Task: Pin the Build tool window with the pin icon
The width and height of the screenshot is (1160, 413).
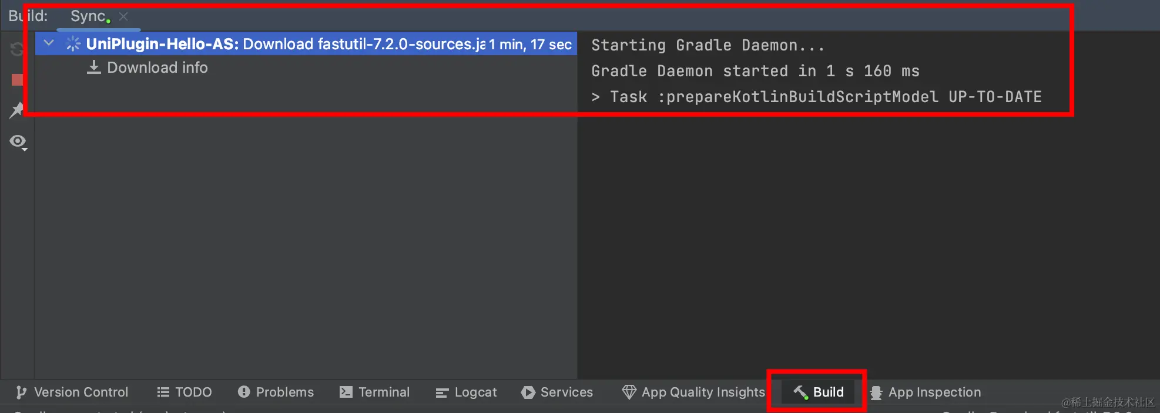Action: tap(17, 111)
